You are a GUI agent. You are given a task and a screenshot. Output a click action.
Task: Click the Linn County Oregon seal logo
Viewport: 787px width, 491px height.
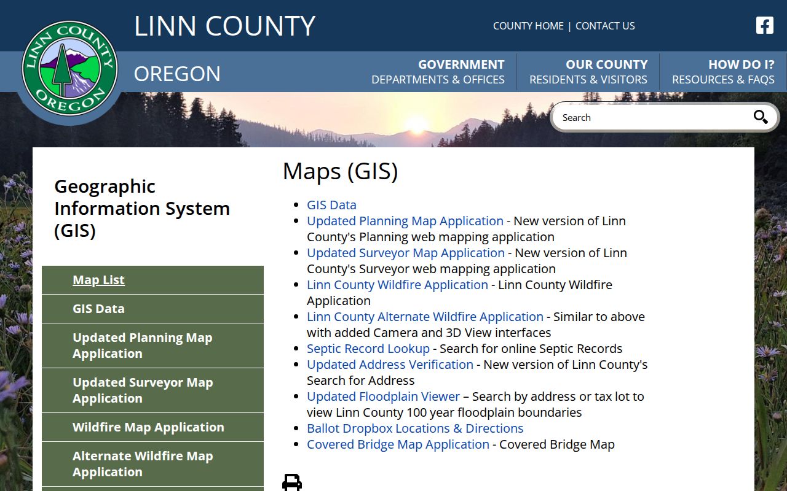[69, 68]
